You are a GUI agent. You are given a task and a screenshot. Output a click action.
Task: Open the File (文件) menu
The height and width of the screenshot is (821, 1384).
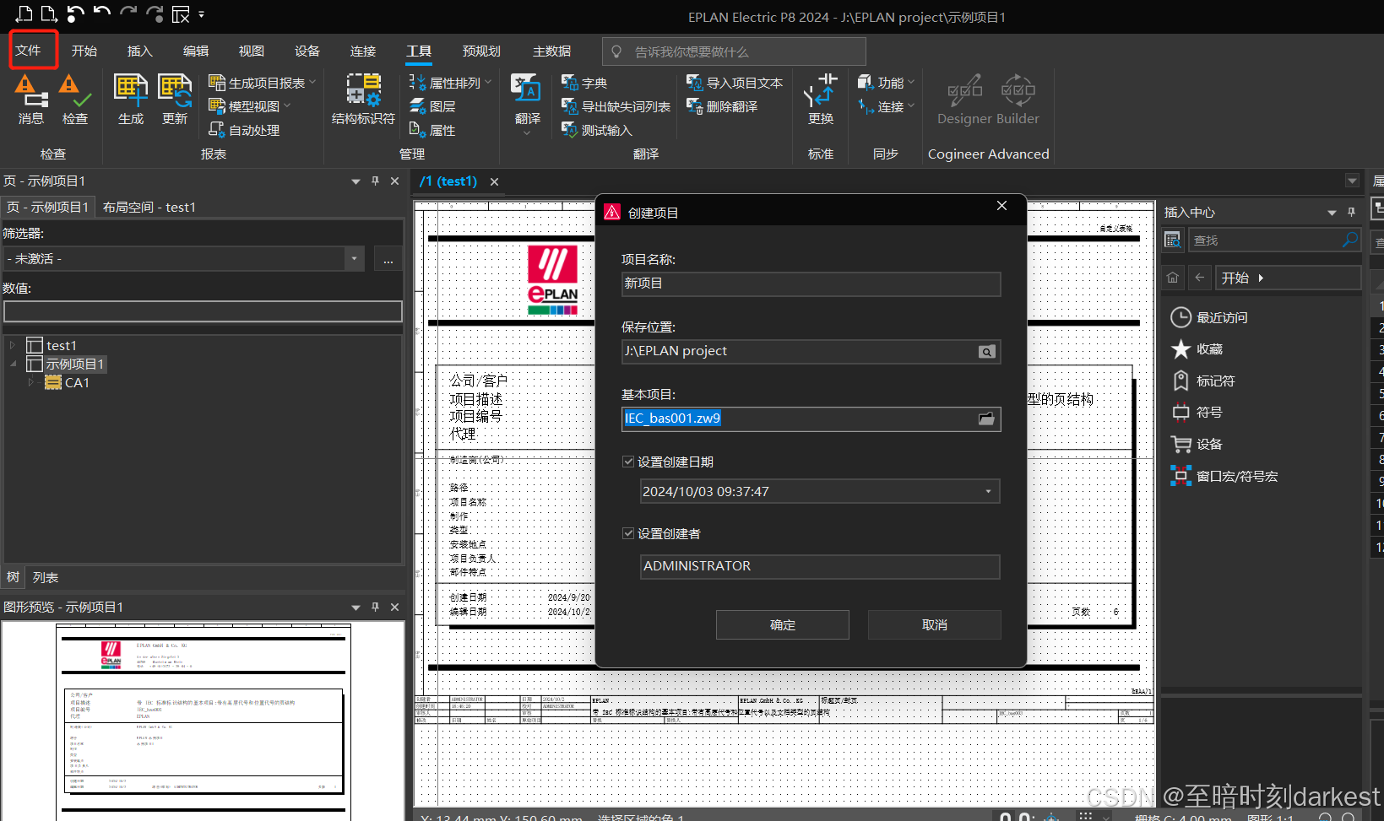[x=29, y=51]
